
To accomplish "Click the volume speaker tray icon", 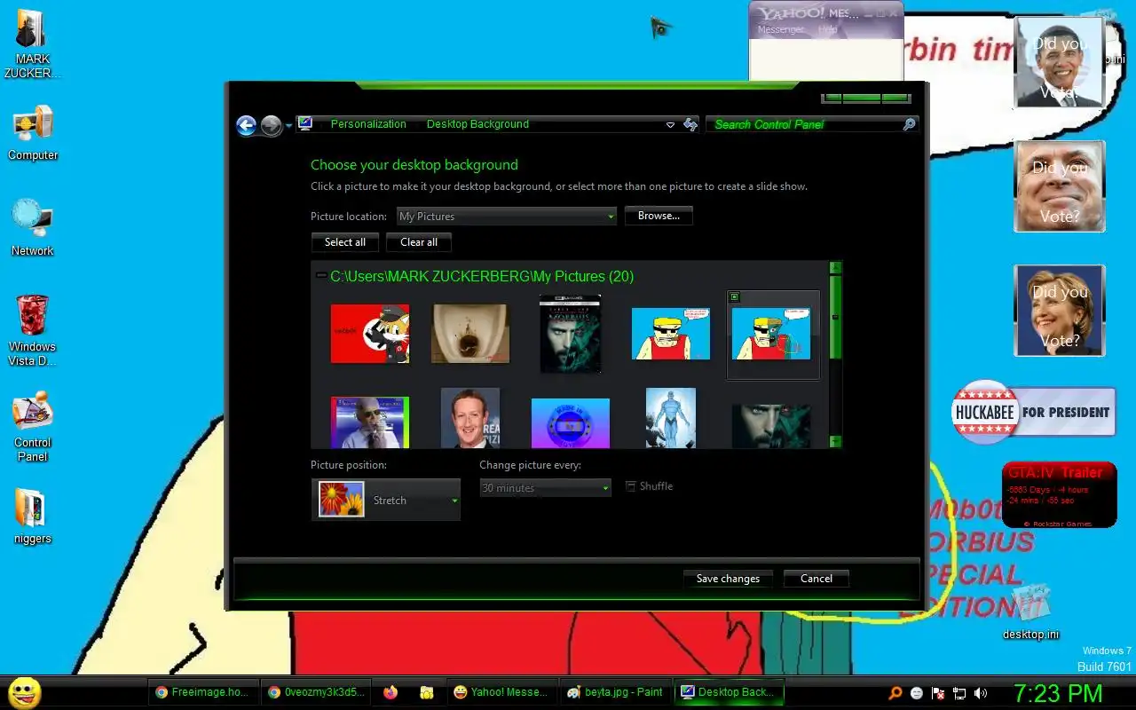I will point(981,693).
